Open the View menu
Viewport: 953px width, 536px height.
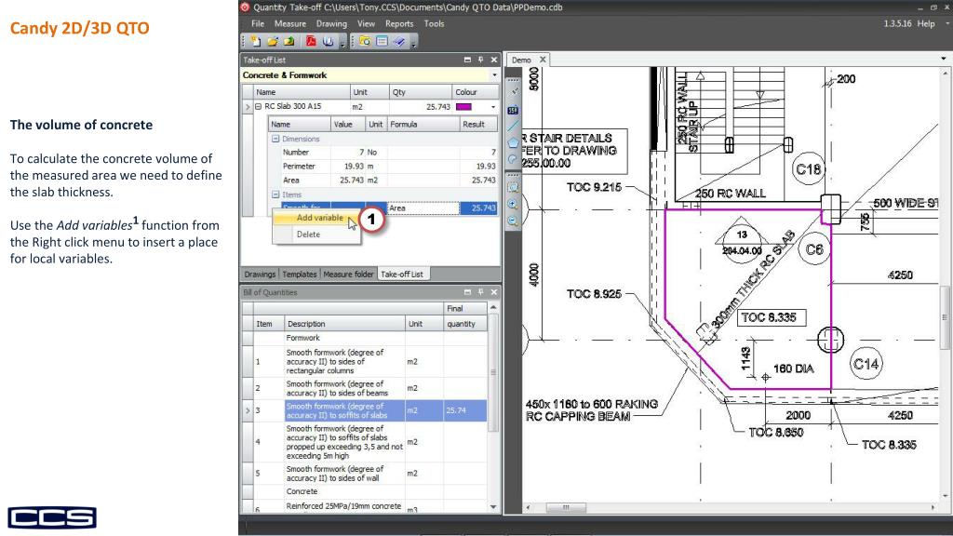click(366, 23)
